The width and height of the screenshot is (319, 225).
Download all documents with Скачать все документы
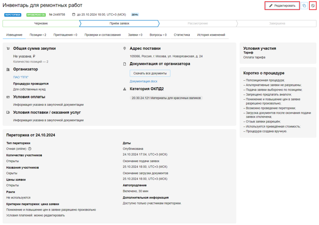tap(150, 73)
